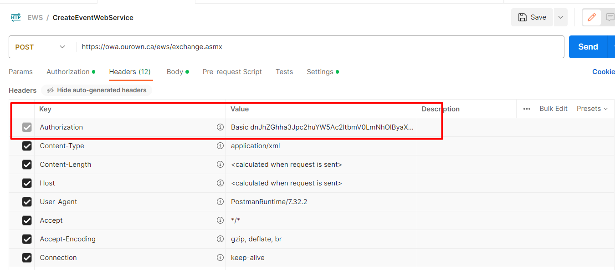Open the Cookies link

[x=603, y=72]
